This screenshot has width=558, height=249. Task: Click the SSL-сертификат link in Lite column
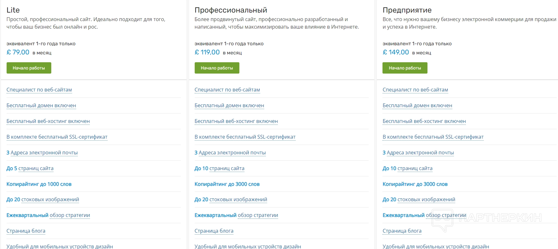pyautogui.click(x=57, y=137)
